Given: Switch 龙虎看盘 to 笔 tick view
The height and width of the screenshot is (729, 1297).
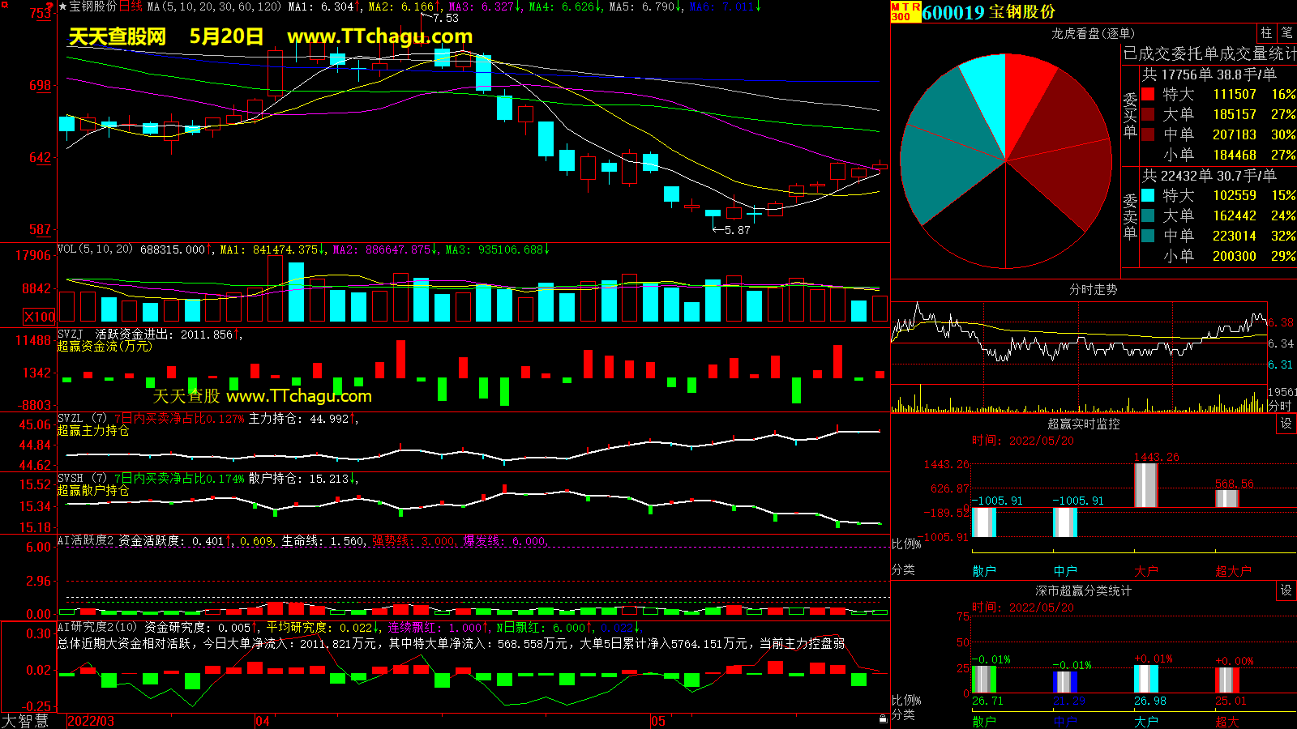Looking at the screenshot, I should pyautogui.click(x=1286, y=32).
